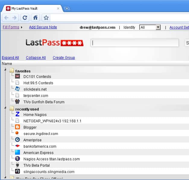Image resolution: width=189 pixels, height=180 pixels.
Task: Click the slickdeals.net site icon
Action: [17, 89]
